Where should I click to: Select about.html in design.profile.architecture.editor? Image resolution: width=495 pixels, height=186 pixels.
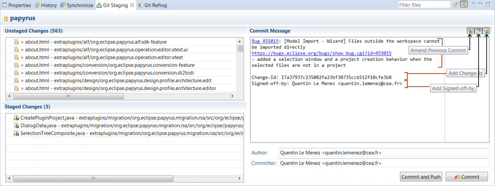click(118, 88)
